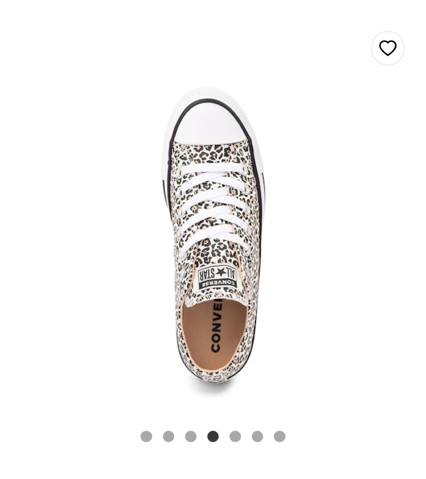Jump to the fifth carousel dot
This screenshot has height=479, width=426.
[235, 436]
